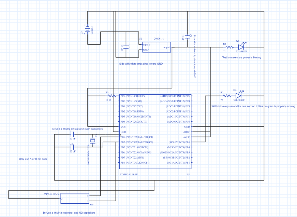Screen dimensions: 297x217
Task: Click the "Test to make sure power is flowing" note
Action: 241,57
